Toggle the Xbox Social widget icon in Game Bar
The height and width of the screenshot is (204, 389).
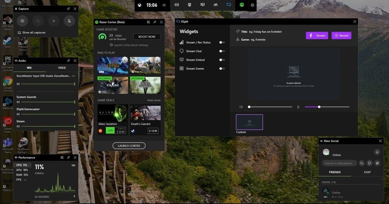coord(216,5)
